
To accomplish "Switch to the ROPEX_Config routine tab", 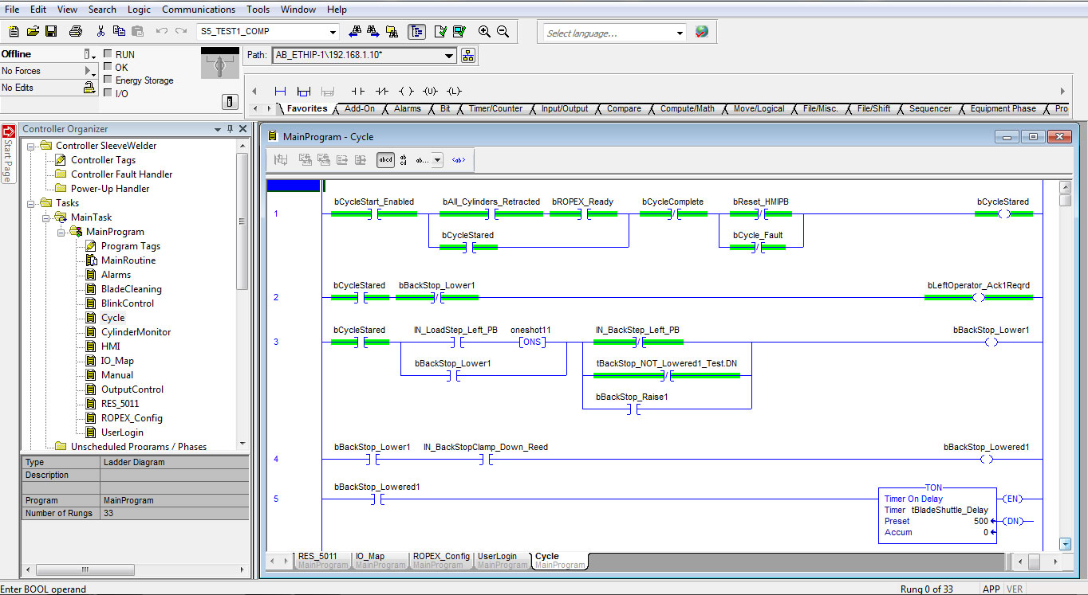I will pyautogui.click(x=440, y=557).
